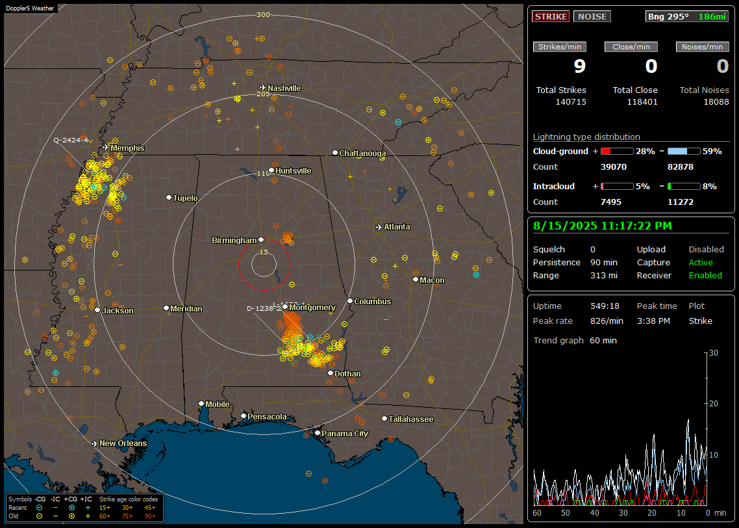Click the Total Close value 118401
This screenshot has height=528, width=739.
coord(642,102)
